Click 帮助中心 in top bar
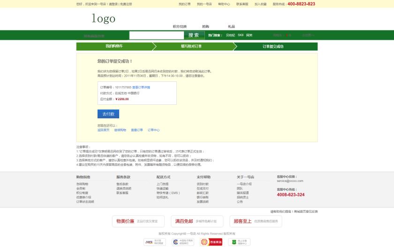 pyautogui.click(x=224, y=4)
